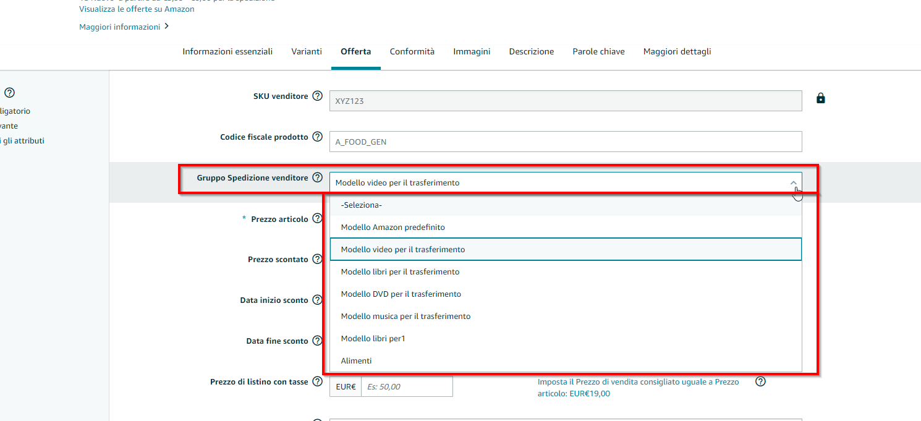Open help icon beside Data inizio sconto
The image size is (921, 421).
pos(317,300)
